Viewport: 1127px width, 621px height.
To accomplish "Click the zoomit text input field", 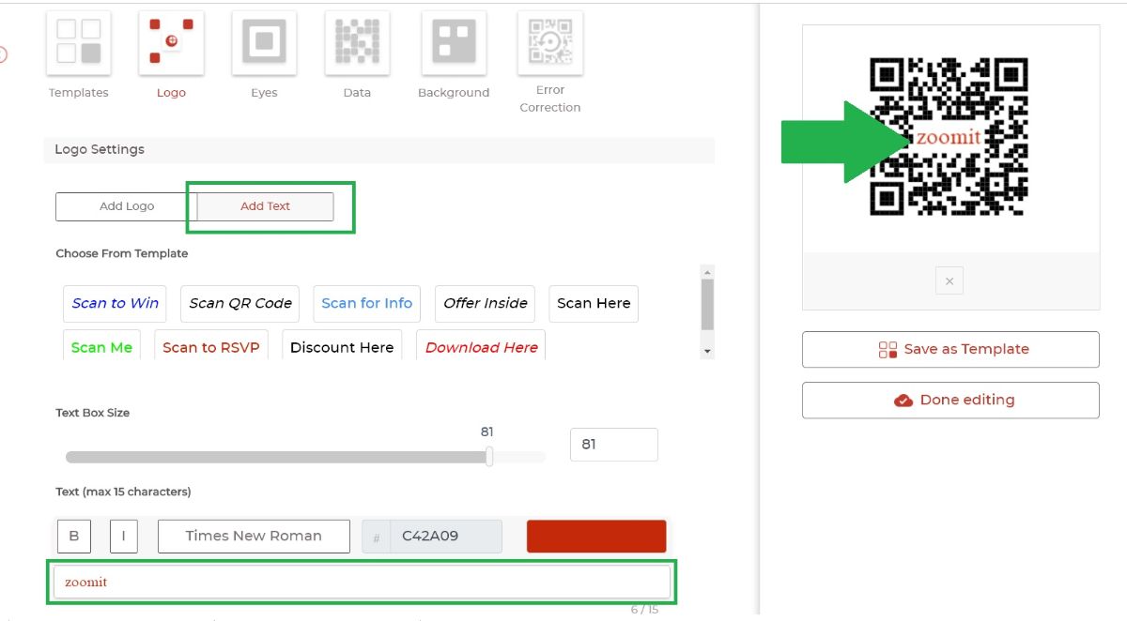I will [x=361, y=582].
